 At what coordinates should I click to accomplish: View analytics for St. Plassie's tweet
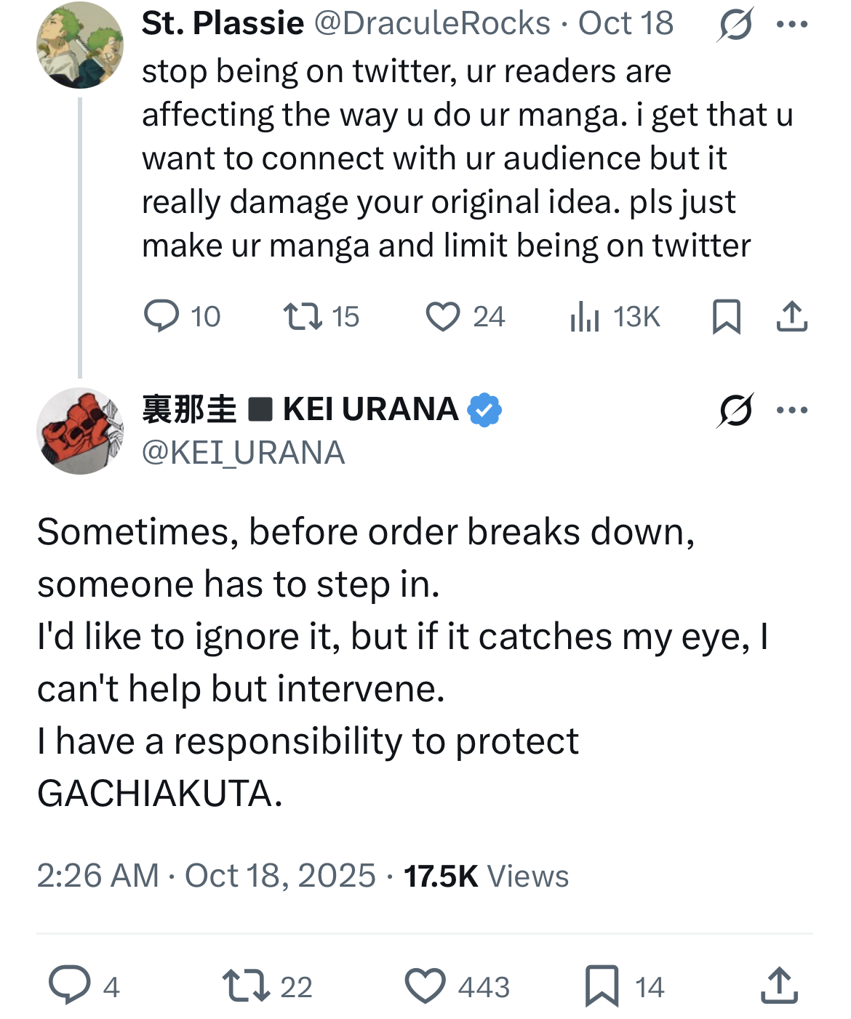(x=585, y=317)
